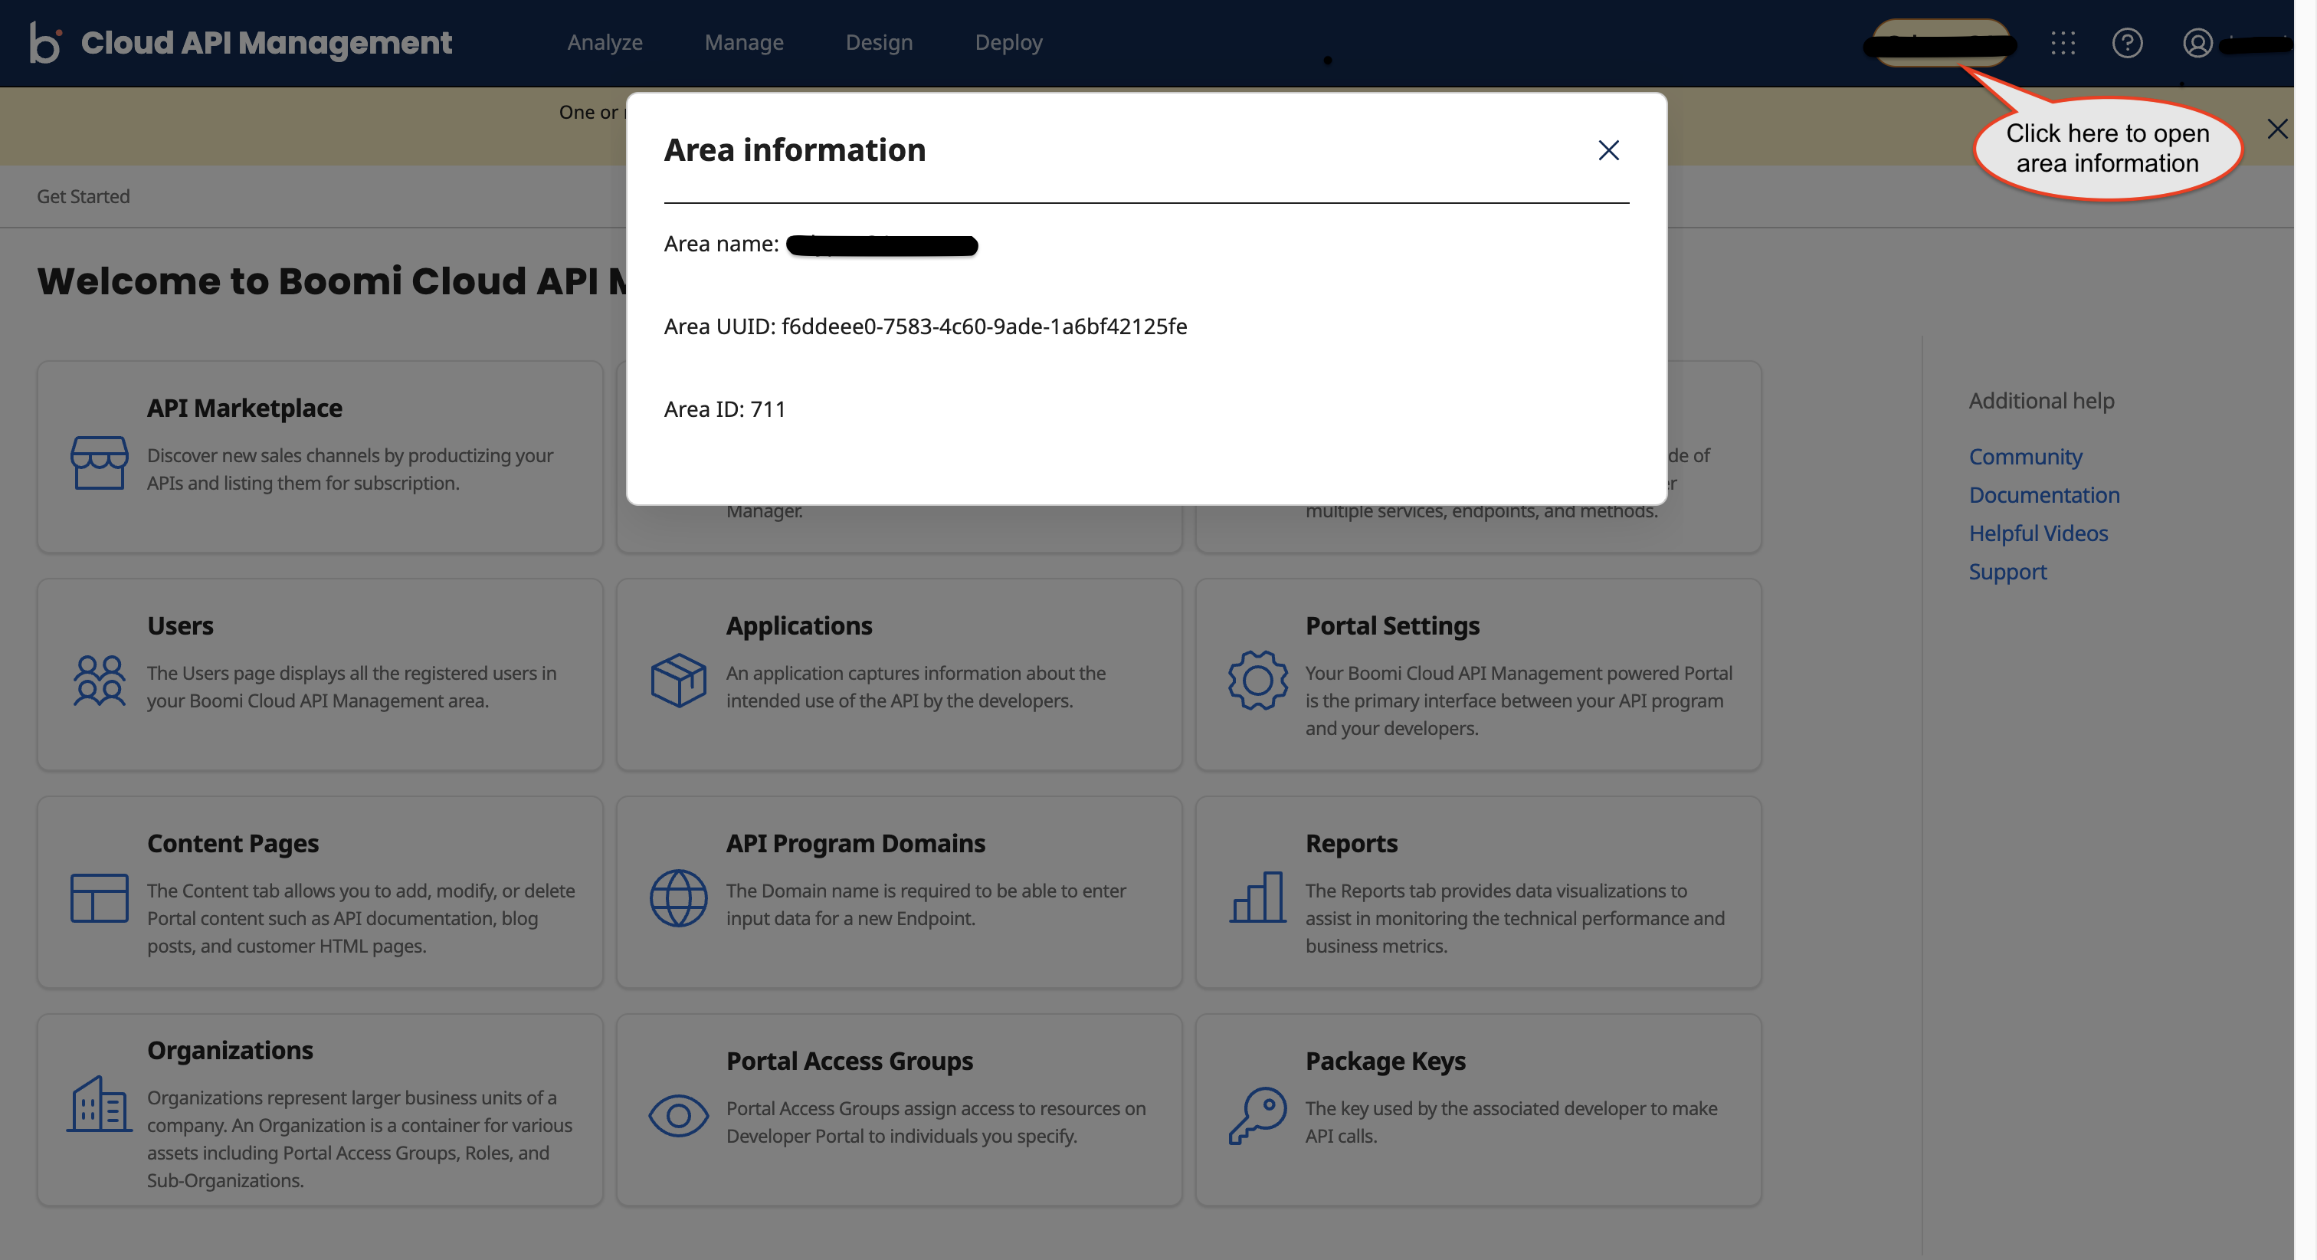
Task: Click the Portal Settings gear icon
Action: (1257, 681)
